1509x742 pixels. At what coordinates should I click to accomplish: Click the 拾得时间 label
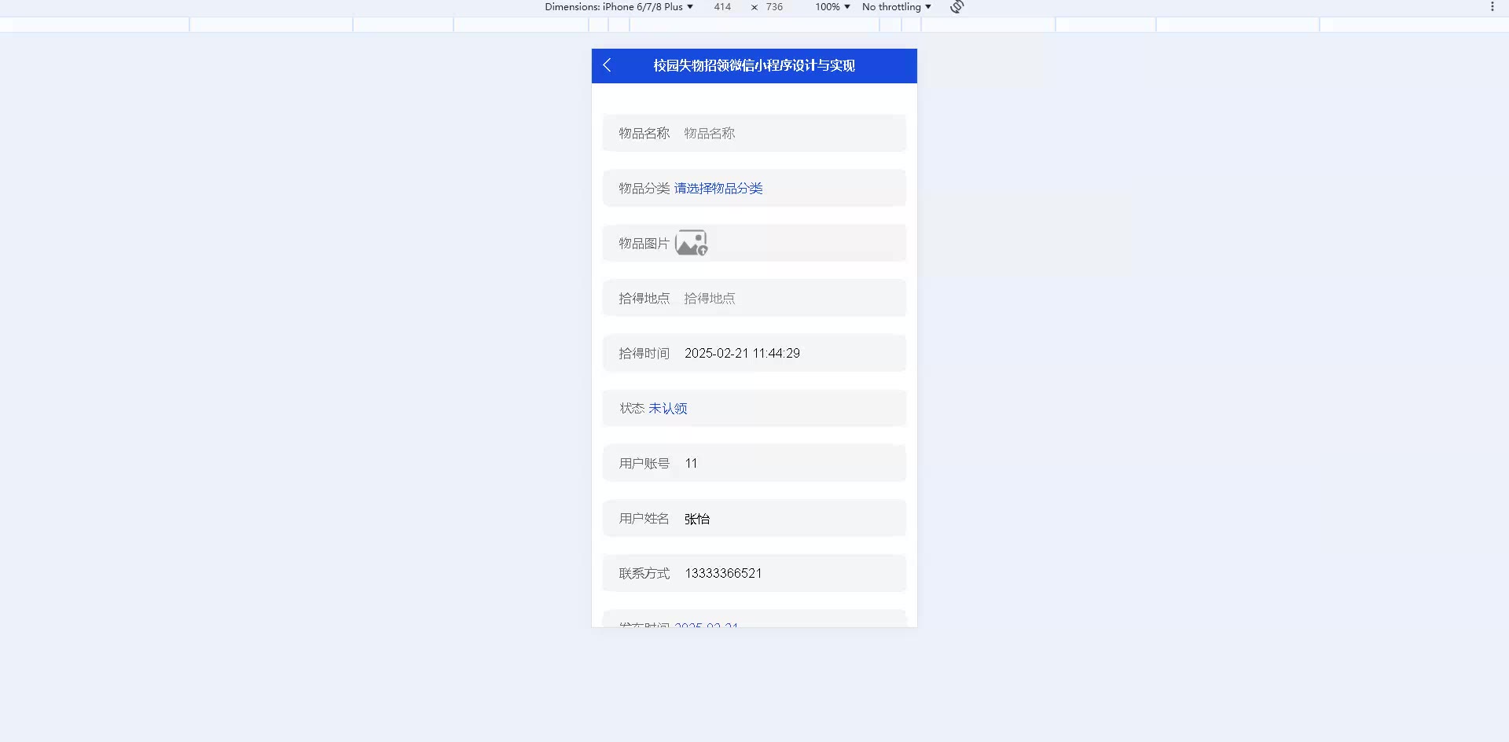click(644, 353)
